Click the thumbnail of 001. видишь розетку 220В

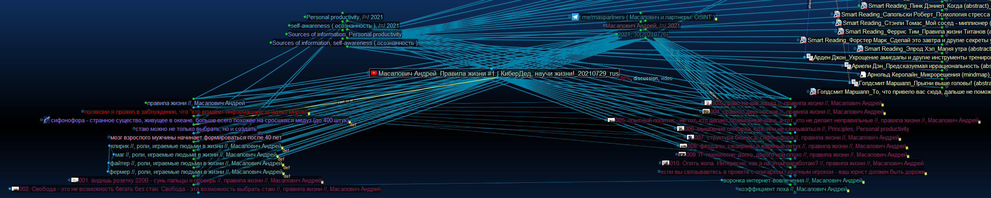75,180
